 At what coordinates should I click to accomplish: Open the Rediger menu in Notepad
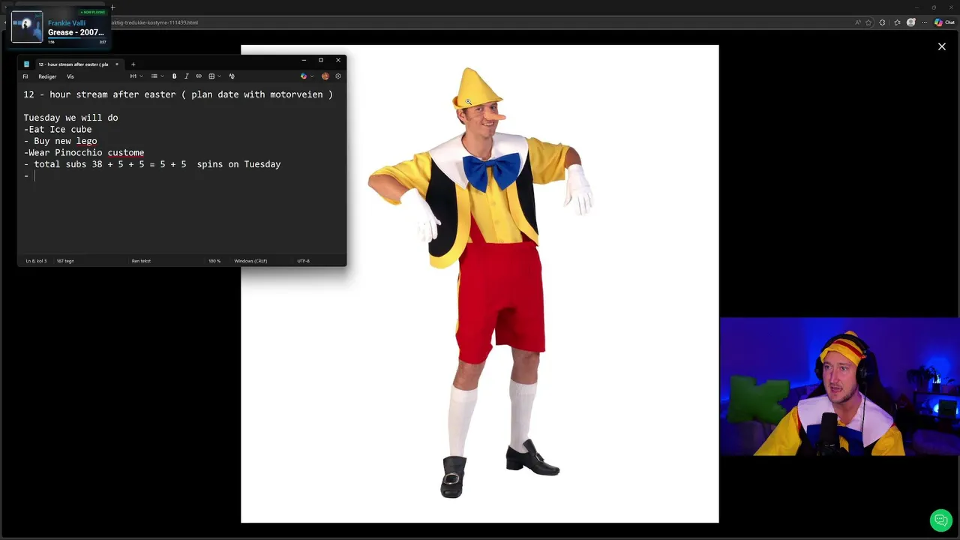click(47, 76)
